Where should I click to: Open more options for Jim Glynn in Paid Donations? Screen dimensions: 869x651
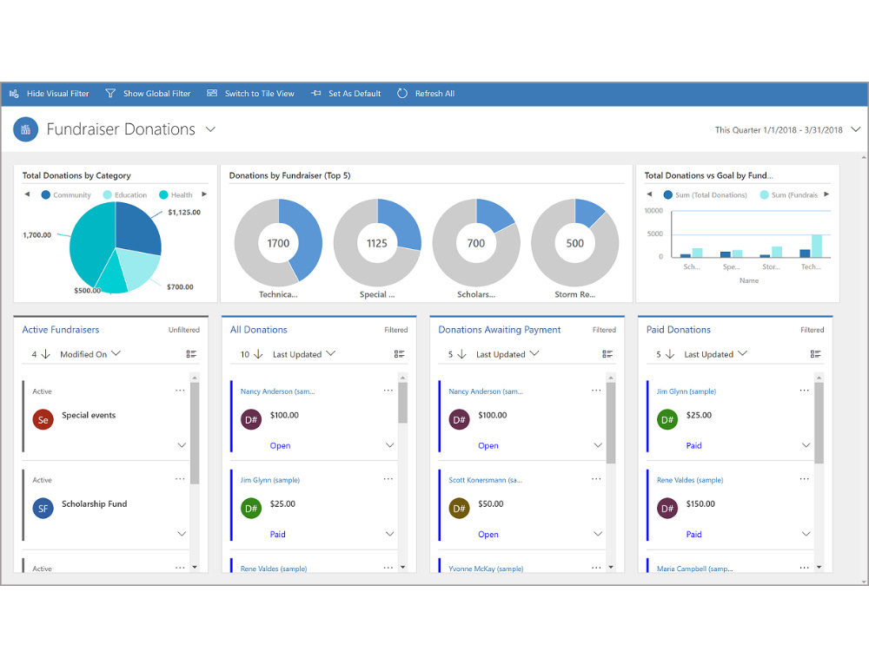click(x=804, y=391)
